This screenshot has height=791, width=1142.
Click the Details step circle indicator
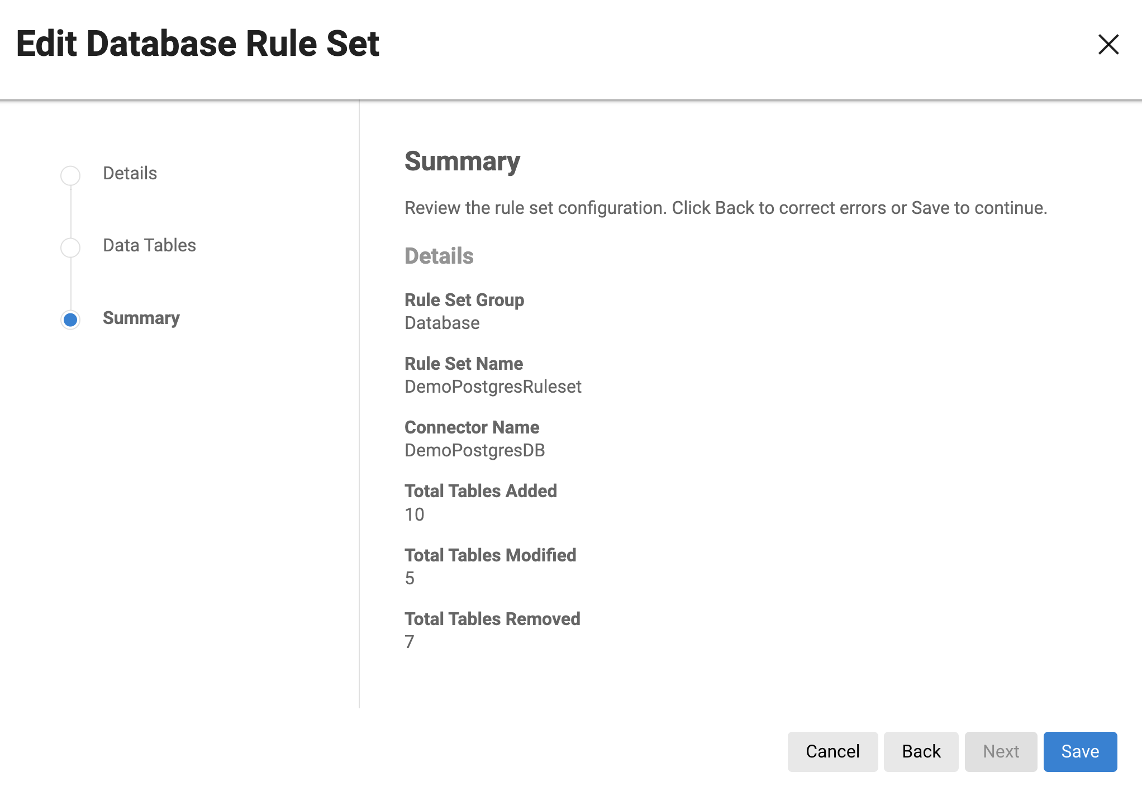pos(70,175)
